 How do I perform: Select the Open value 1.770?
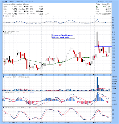click(x=15, y=7)
